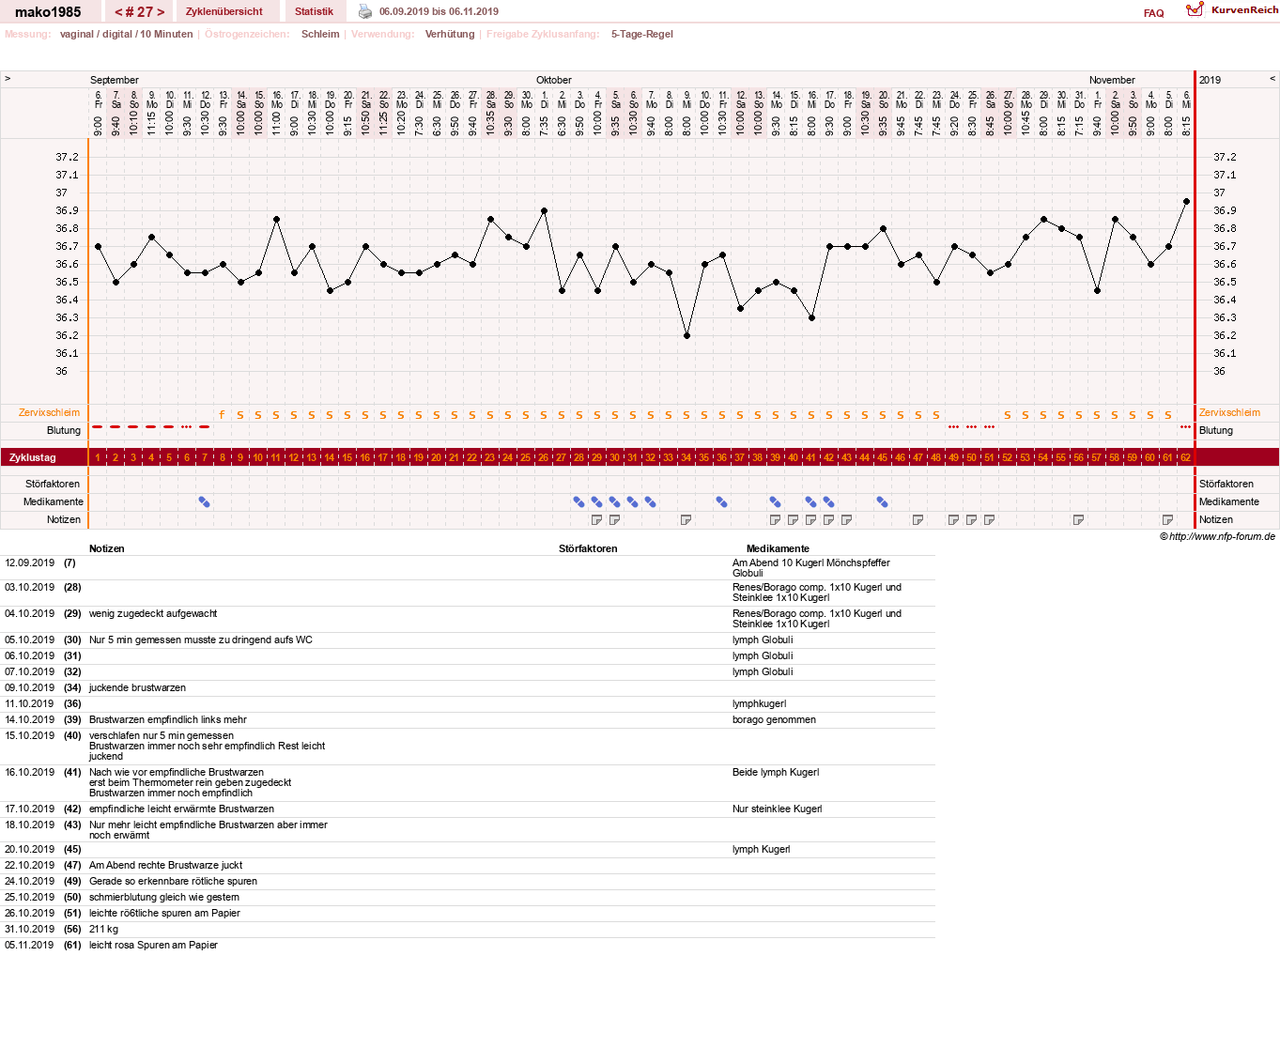This screenshot has width=1280, height=1048.
Task: Open the note icon on cycle day 51
Action: pos(989,519)
